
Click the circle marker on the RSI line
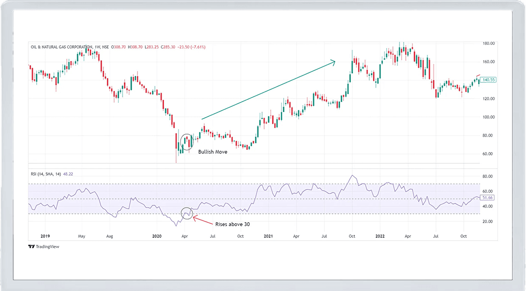click(x=187, y=213)
